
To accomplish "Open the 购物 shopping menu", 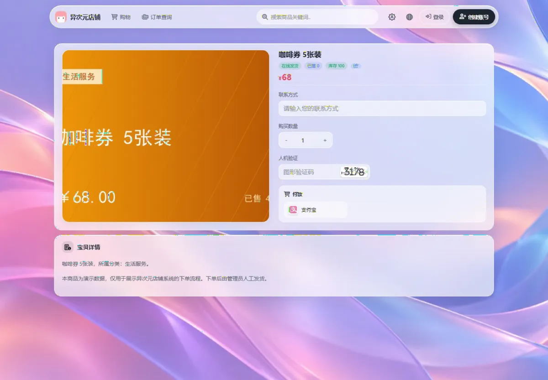I will pyautogui.click(x=121, y=17).
